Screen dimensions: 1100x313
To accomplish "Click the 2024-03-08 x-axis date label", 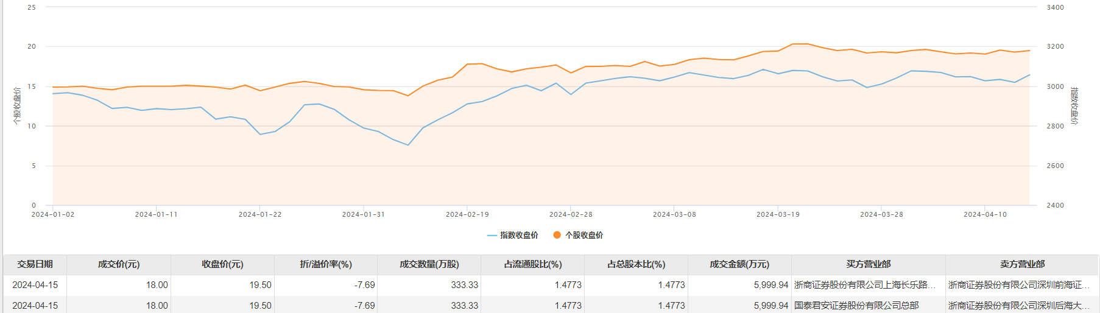I will 674,214.
